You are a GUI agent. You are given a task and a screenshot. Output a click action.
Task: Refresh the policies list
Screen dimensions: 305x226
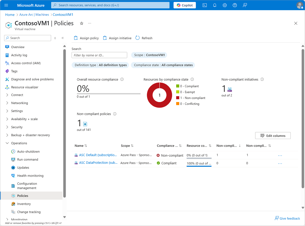144,38
